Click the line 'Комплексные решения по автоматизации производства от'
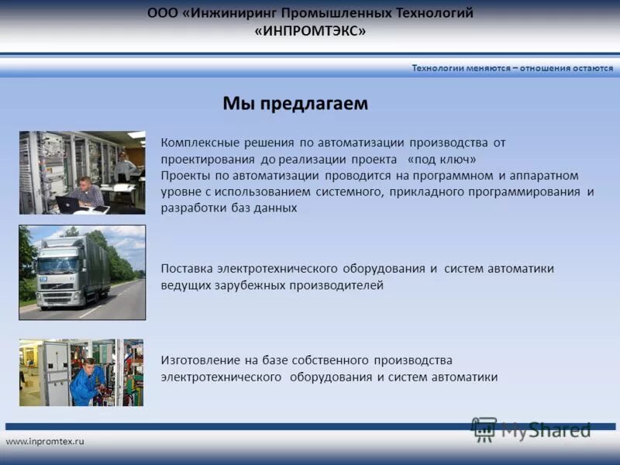The width and height of the screenshot is (620, 465). pos(333,143)
